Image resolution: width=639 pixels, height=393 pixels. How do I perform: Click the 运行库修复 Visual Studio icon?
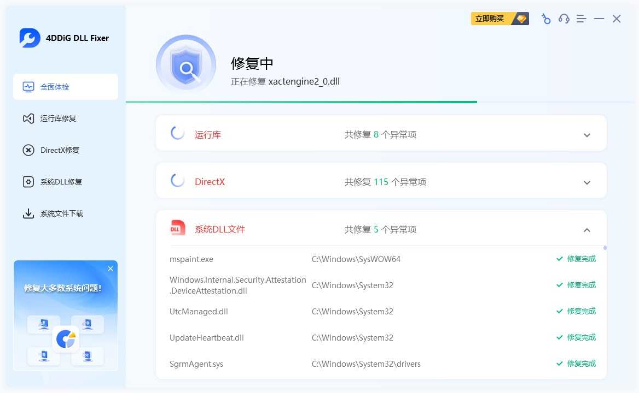28,118
